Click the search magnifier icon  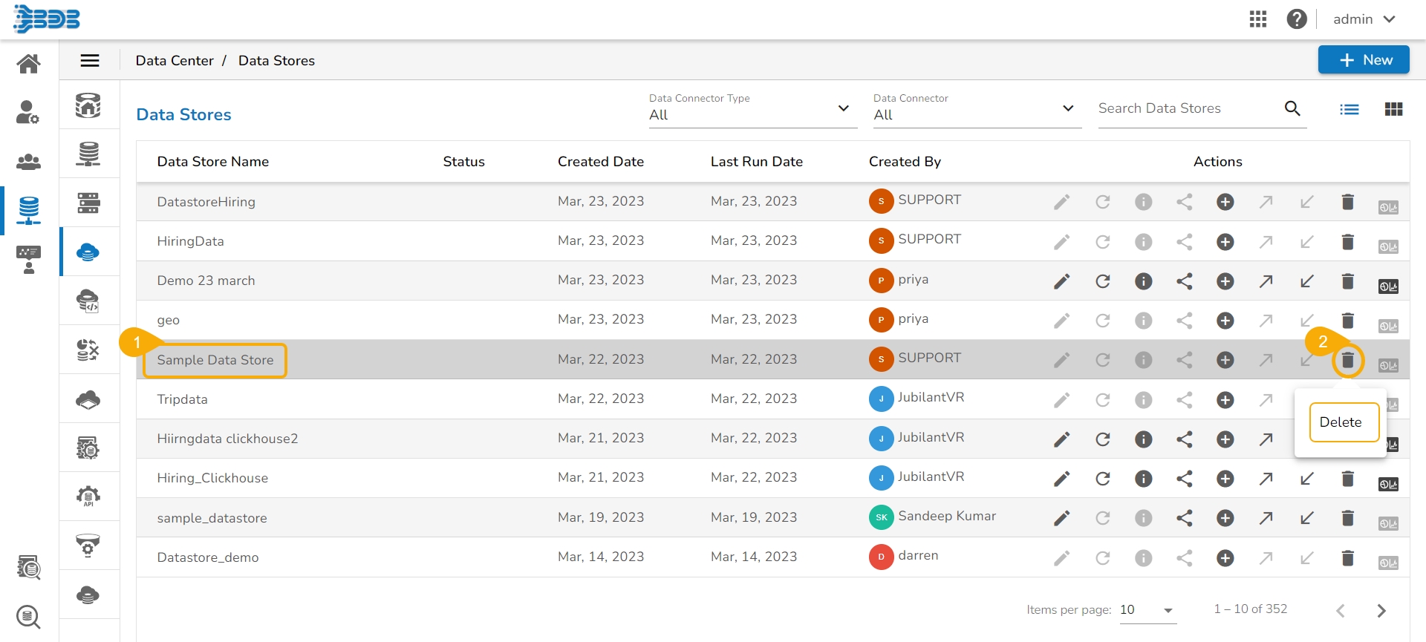[1292, 108]
